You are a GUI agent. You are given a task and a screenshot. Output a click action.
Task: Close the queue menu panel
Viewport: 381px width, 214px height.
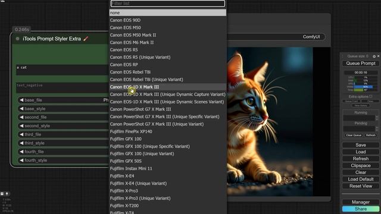pyautogui.click(x=379, y=56)
